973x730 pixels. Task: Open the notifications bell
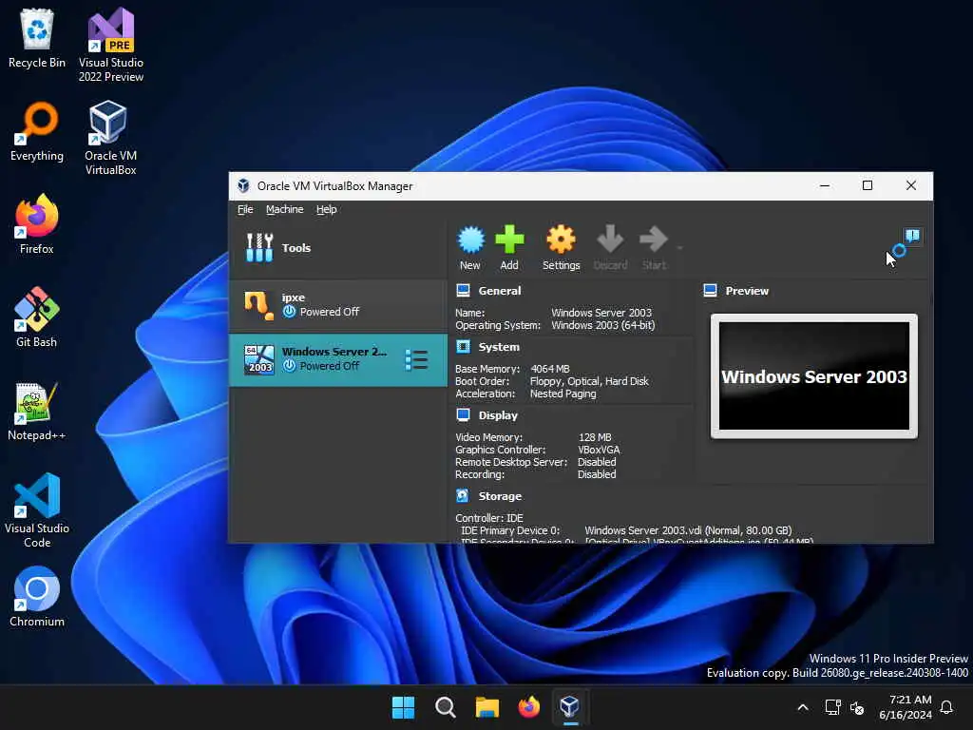coord(947,707)
